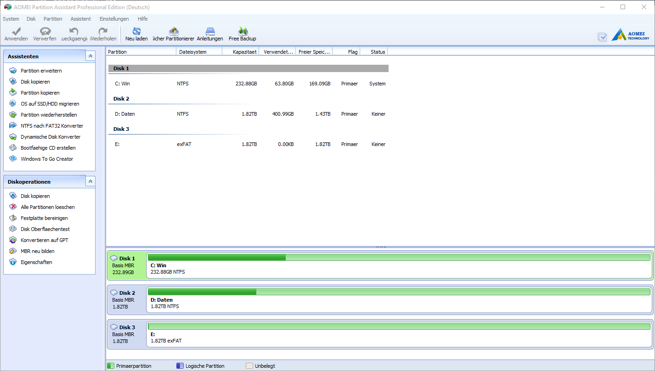
Task: Click the undo (Zurueckgaengig) toolbar icon
Action: click(x=73, y=31)
